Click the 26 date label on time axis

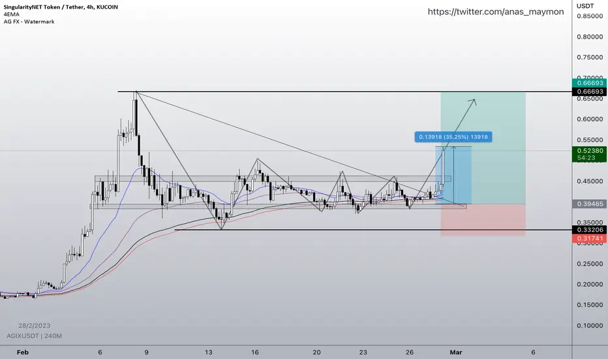point(410,352)
